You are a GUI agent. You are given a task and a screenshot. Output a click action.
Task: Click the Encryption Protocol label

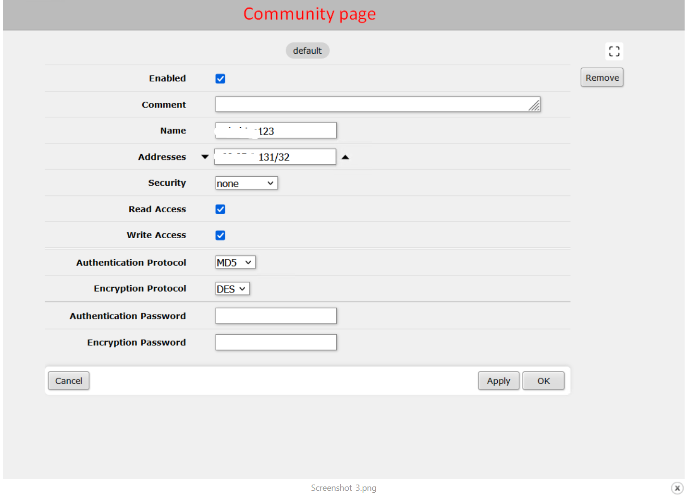click(140, 289)
